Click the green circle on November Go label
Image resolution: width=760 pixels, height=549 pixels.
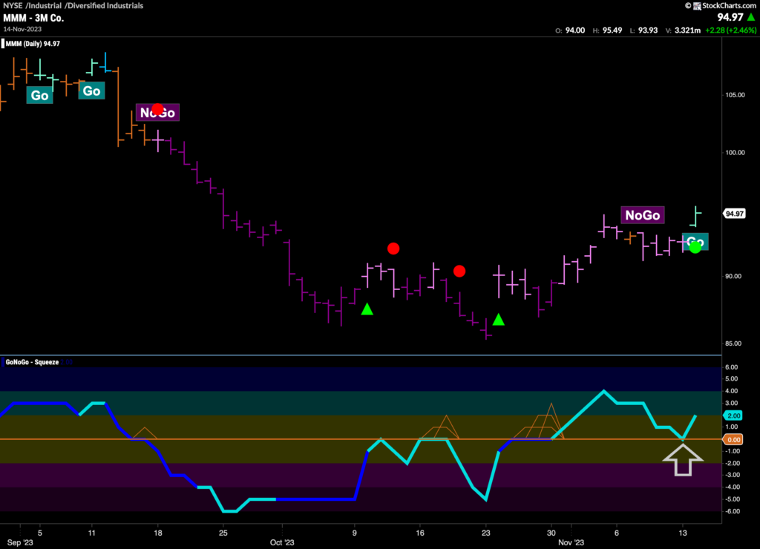click(695, 247)
